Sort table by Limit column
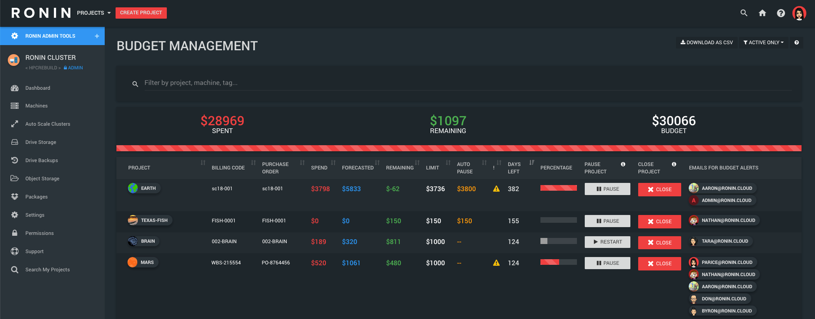The height and width of the screenshot is (319, 815). 448,163
